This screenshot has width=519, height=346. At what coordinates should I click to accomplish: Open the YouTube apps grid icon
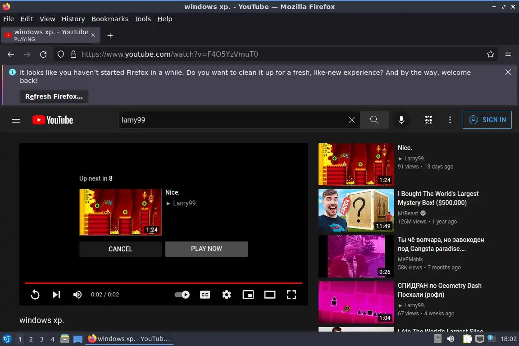(428, 120)
